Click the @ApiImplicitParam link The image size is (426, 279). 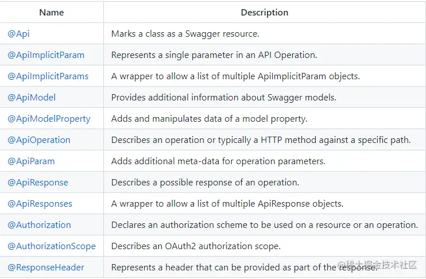coord(46,55)
